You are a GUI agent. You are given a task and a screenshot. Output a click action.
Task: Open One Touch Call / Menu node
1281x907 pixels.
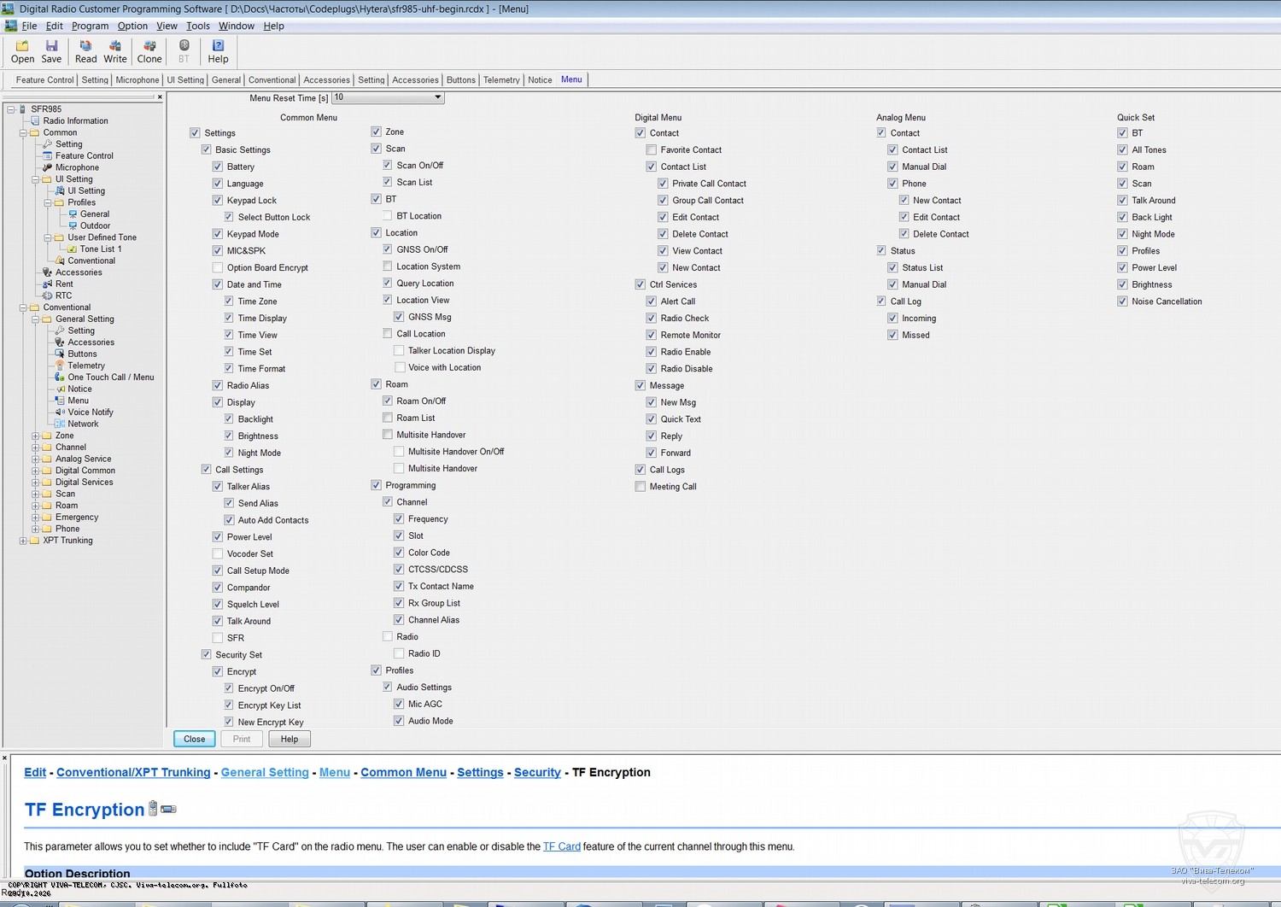pyautogui.click(x=111, y=377)
